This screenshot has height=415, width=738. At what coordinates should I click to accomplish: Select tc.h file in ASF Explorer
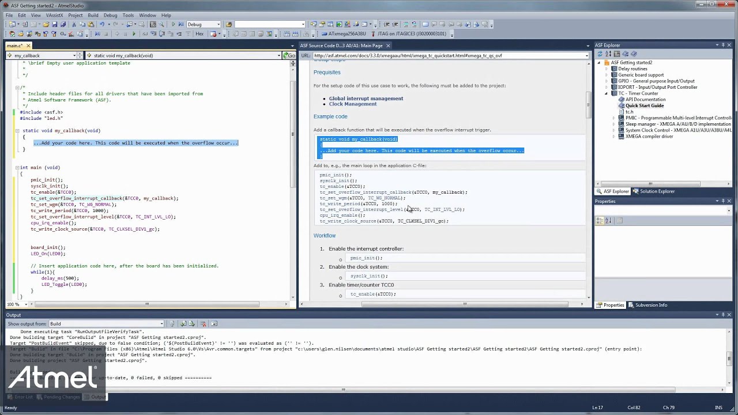[x=629, y=112]
